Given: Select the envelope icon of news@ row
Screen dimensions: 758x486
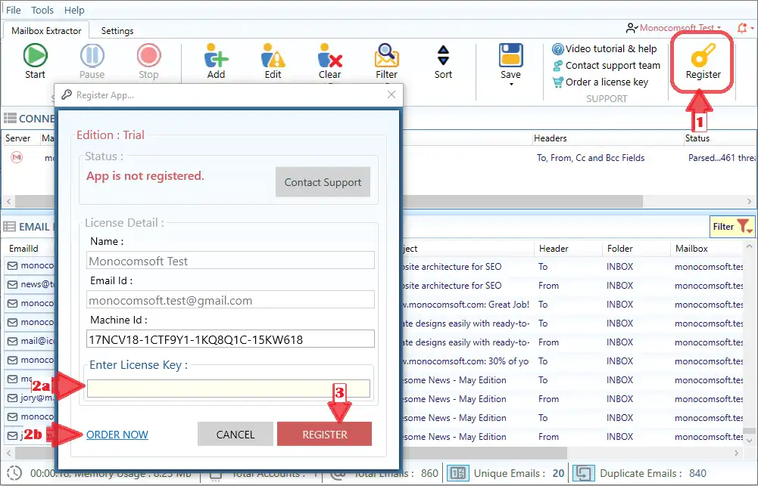Looking at the screenshot, I should (13, 285).
